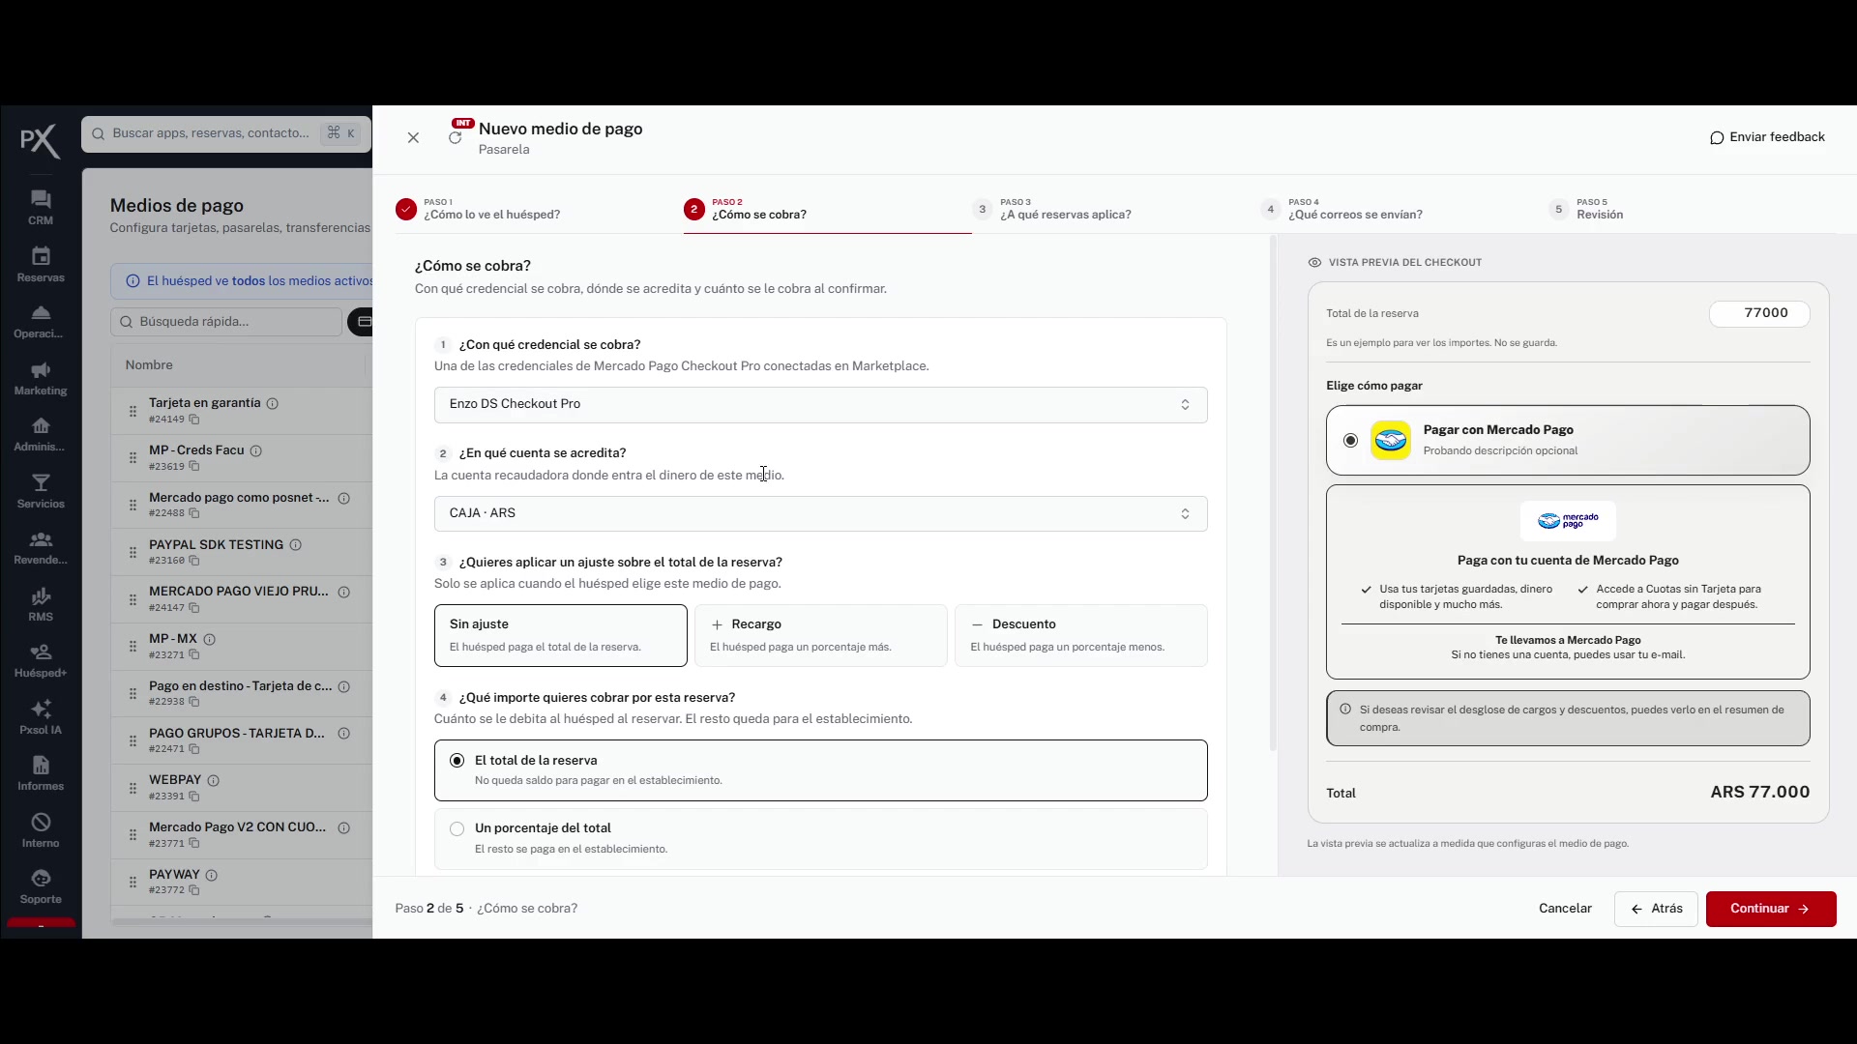The height and width of the screenshot is (1044, 1857).
Task: Select Un porcentaje del total option
Action: (x=820, y=838)
